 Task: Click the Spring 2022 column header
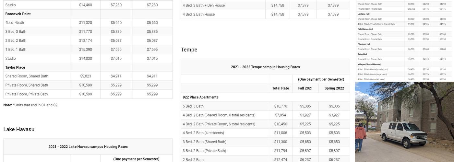coord(334,88)
